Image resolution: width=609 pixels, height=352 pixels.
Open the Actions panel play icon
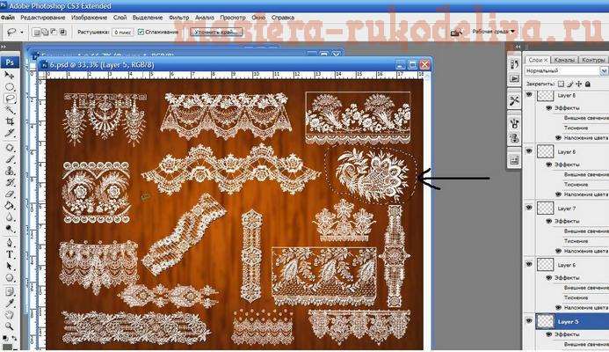coord(514,78)
